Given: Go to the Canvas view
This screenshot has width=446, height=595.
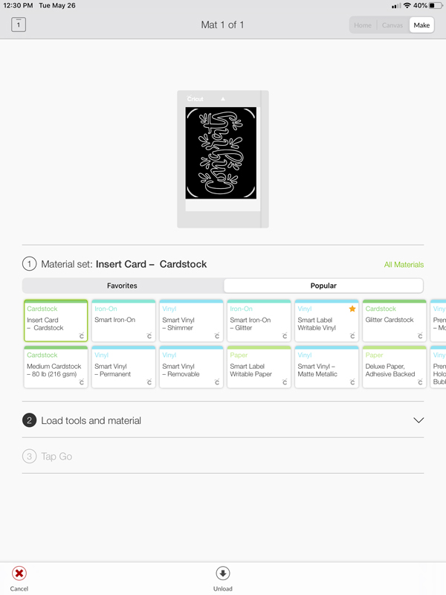Looking at the screenshot, I should (x=392, y=25).
